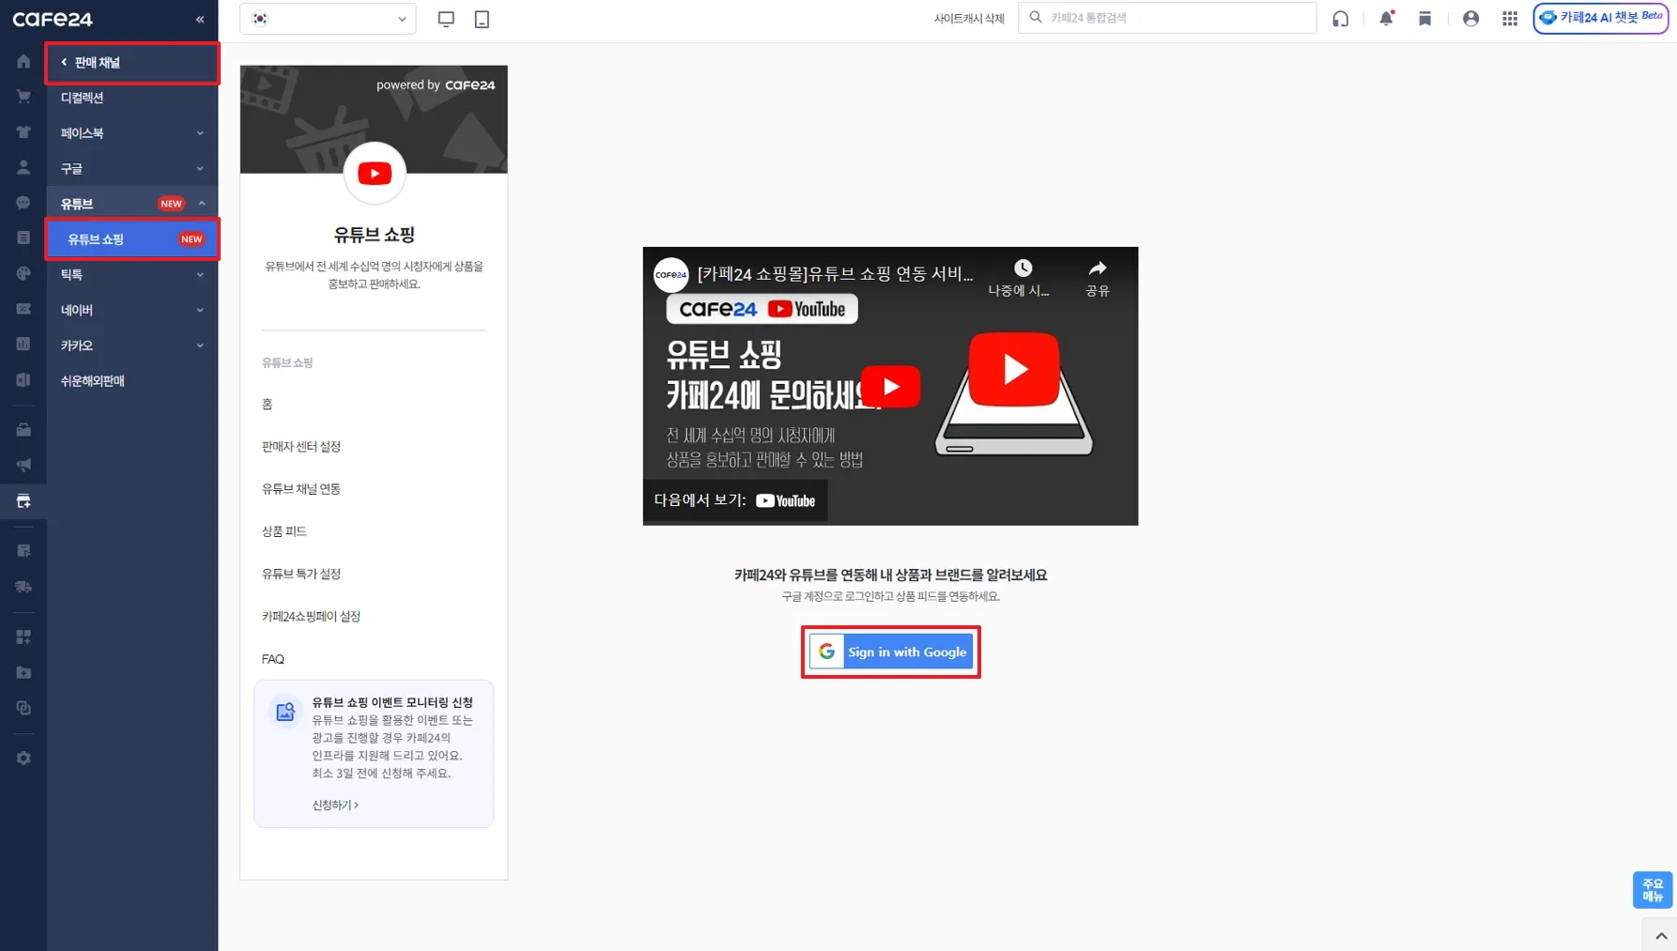Screen dimensions: 1677x951
Task: Collapse the 유튜브 menu section
Action: pos(132,204)
